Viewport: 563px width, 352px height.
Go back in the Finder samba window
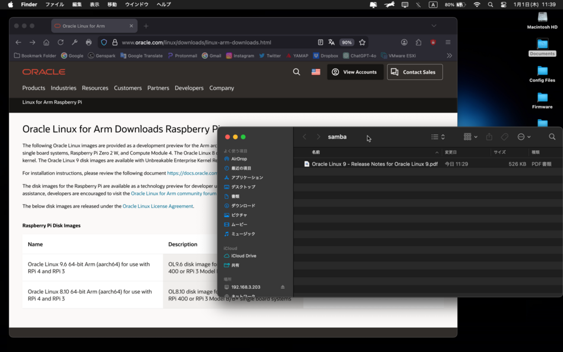[x=304, y=137]
